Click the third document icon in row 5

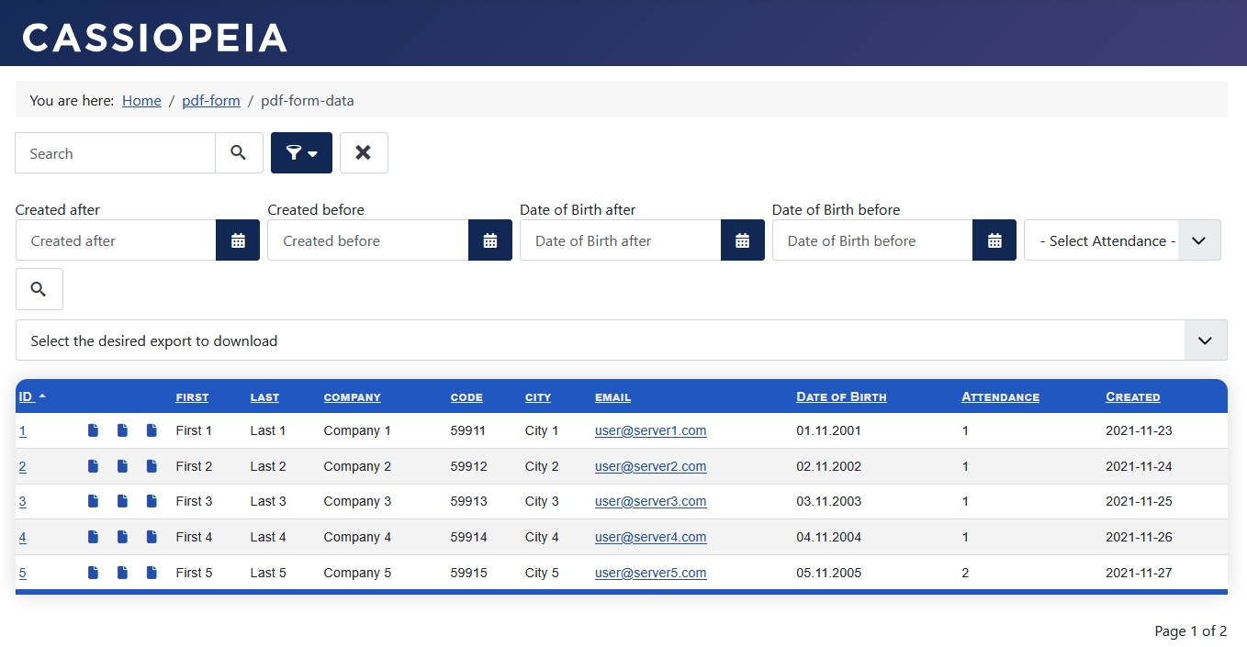[152, 573]
